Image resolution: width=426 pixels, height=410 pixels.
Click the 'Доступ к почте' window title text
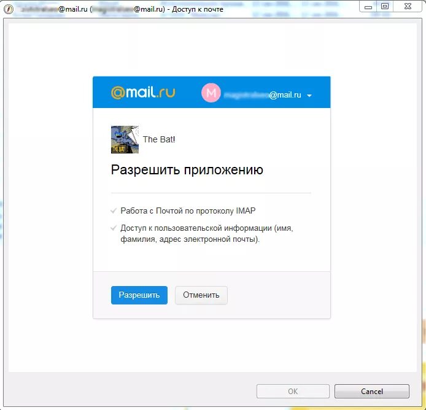198,9
